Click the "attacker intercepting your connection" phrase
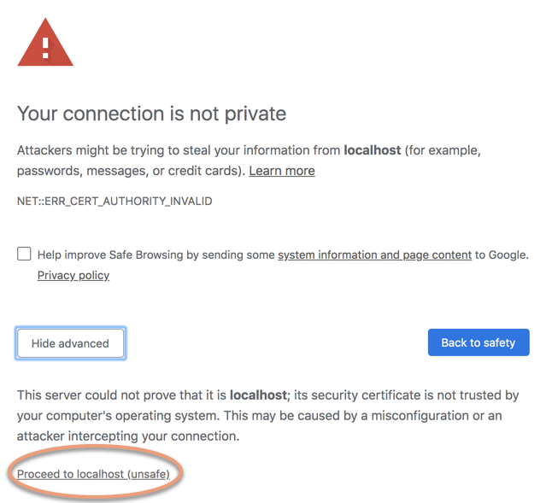Viewport: 552px width, 503px height. (x=128, y=436)
